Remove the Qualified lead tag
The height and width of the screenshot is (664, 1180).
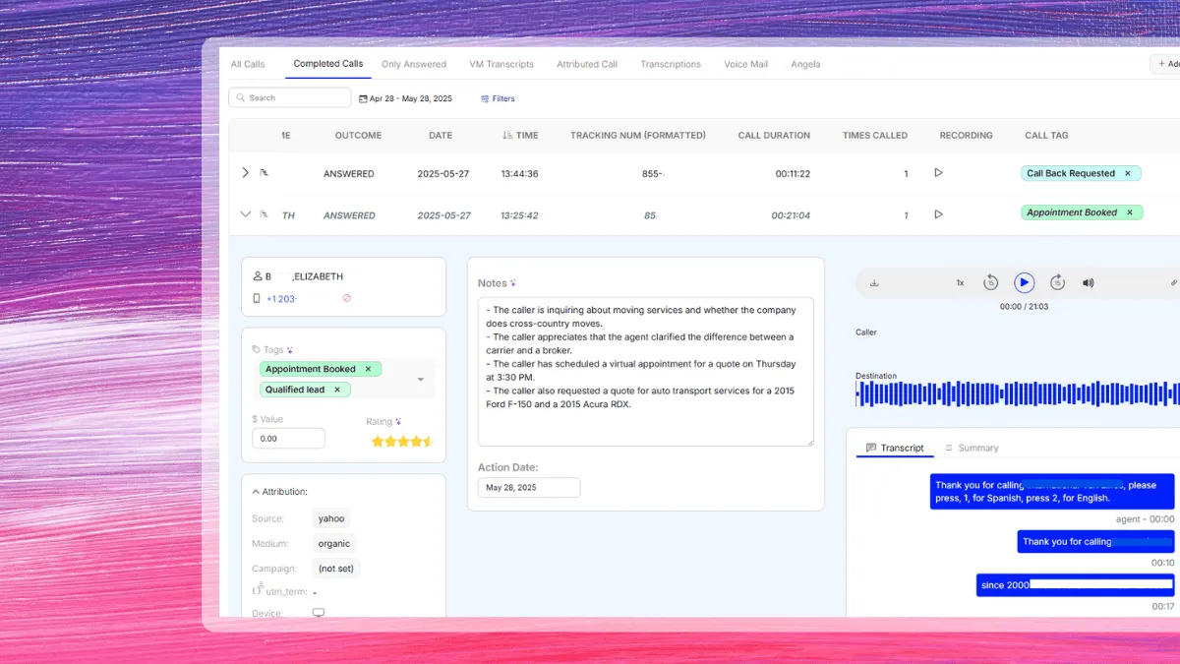pyautogui.click(x=336, y=390)
